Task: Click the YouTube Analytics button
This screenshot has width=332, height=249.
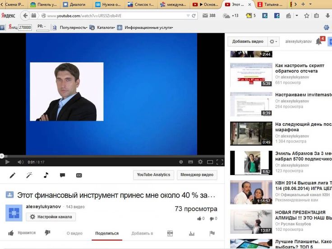Action: click(x=153, y=175)
